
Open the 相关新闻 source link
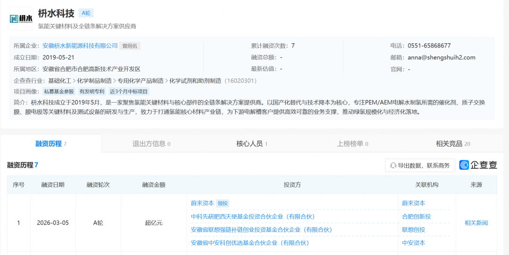[476, 223]
